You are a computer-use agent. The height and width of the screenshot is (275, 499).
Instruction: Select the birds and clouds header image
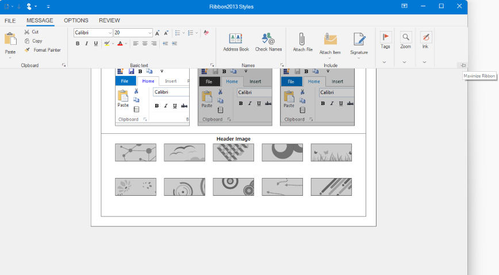pyautogui.click(x=184, y=152)
